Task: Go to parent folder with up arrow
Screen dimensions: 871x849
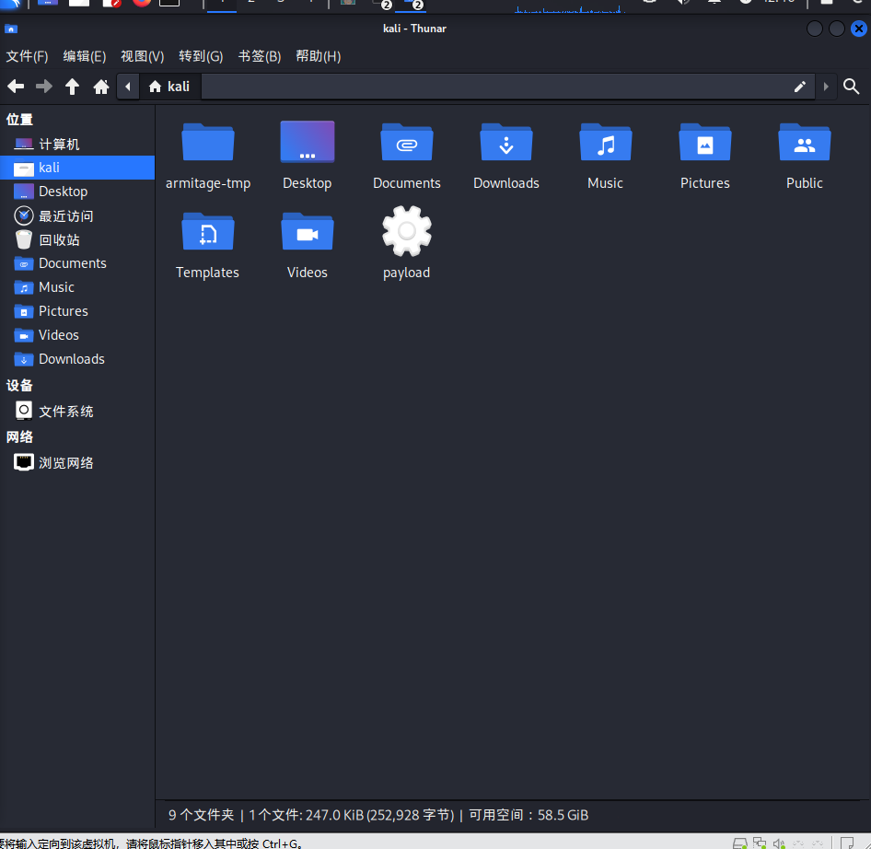Action: point(72,87)
